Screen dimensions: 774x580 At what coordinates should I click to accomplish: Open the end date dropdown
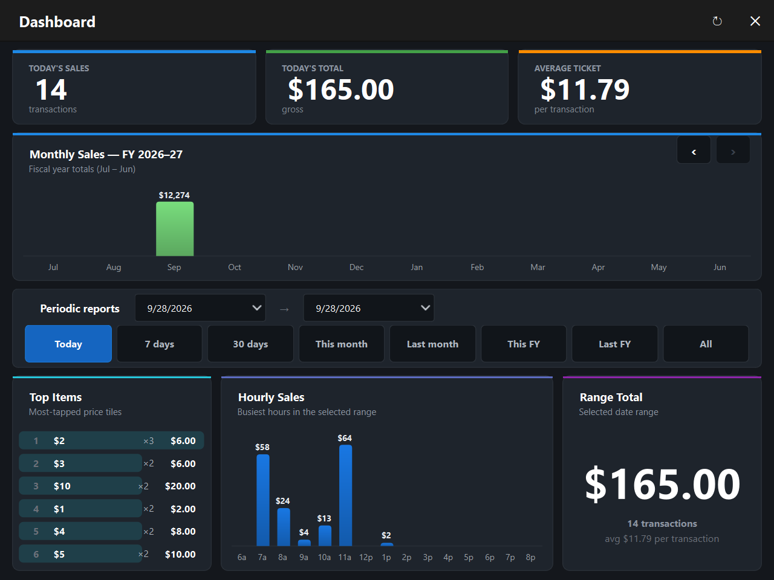tap(369, 308)
